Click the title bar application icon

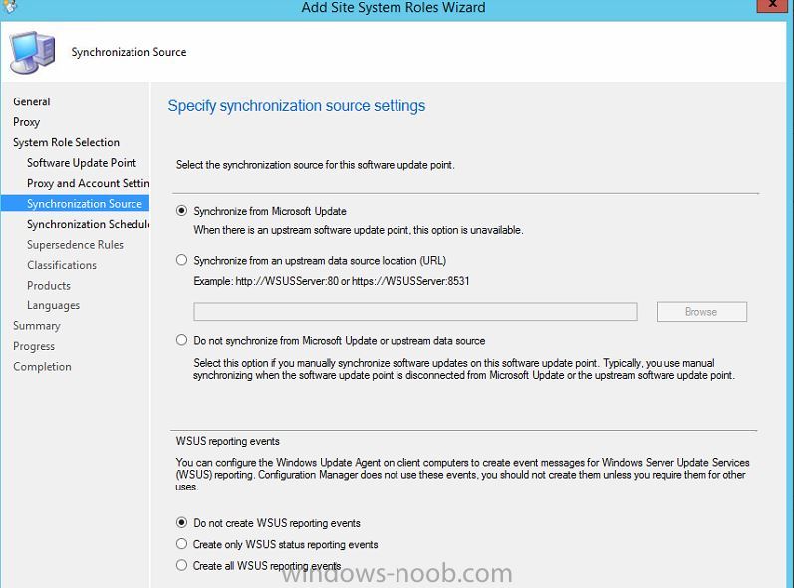click(11, 6)
